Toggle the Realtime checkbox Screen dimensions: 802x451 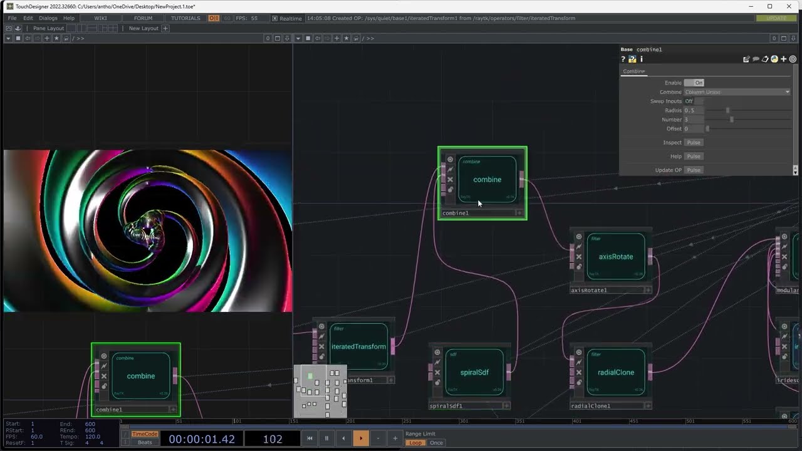[x=275, y=18]
